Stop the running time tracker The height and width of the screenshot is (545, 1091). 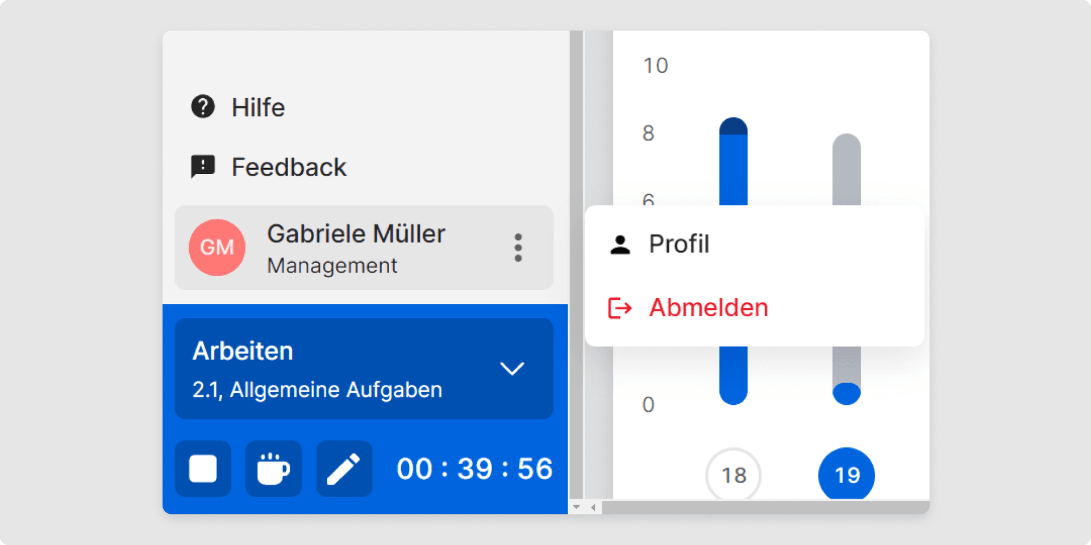pos(203,468)
